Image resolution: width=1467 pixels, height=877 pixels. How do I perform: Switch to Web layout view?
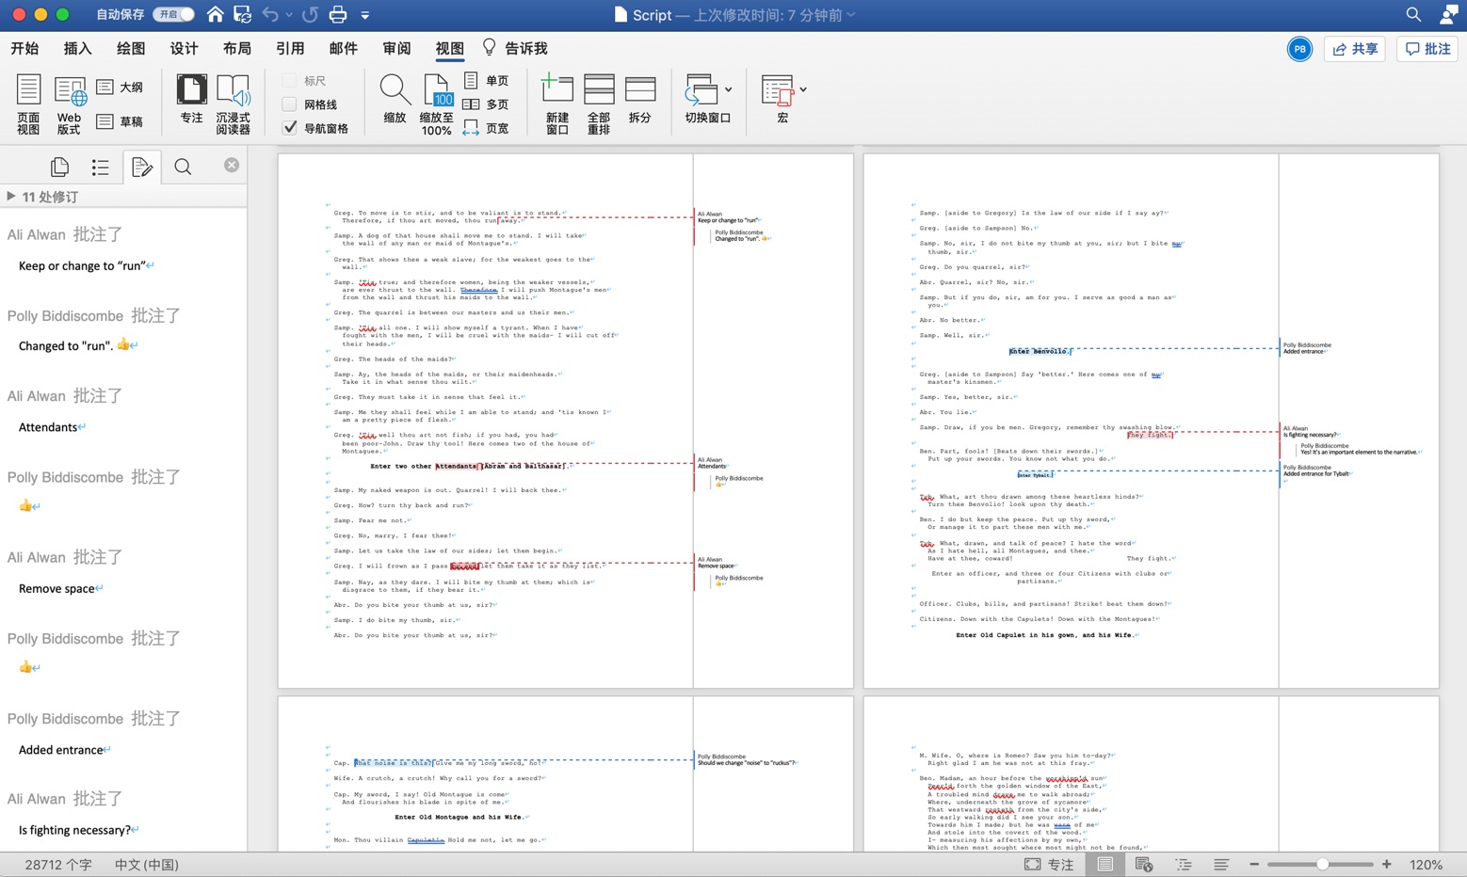pos(70,104)
